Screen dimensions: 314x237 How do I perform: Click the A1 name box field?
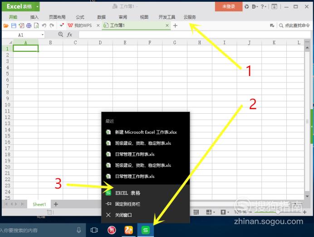click(x=21, y=35)
